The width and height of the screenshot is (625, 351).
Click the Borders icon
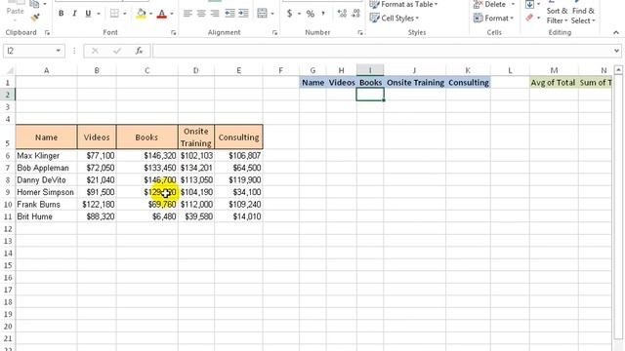point(114,14)
